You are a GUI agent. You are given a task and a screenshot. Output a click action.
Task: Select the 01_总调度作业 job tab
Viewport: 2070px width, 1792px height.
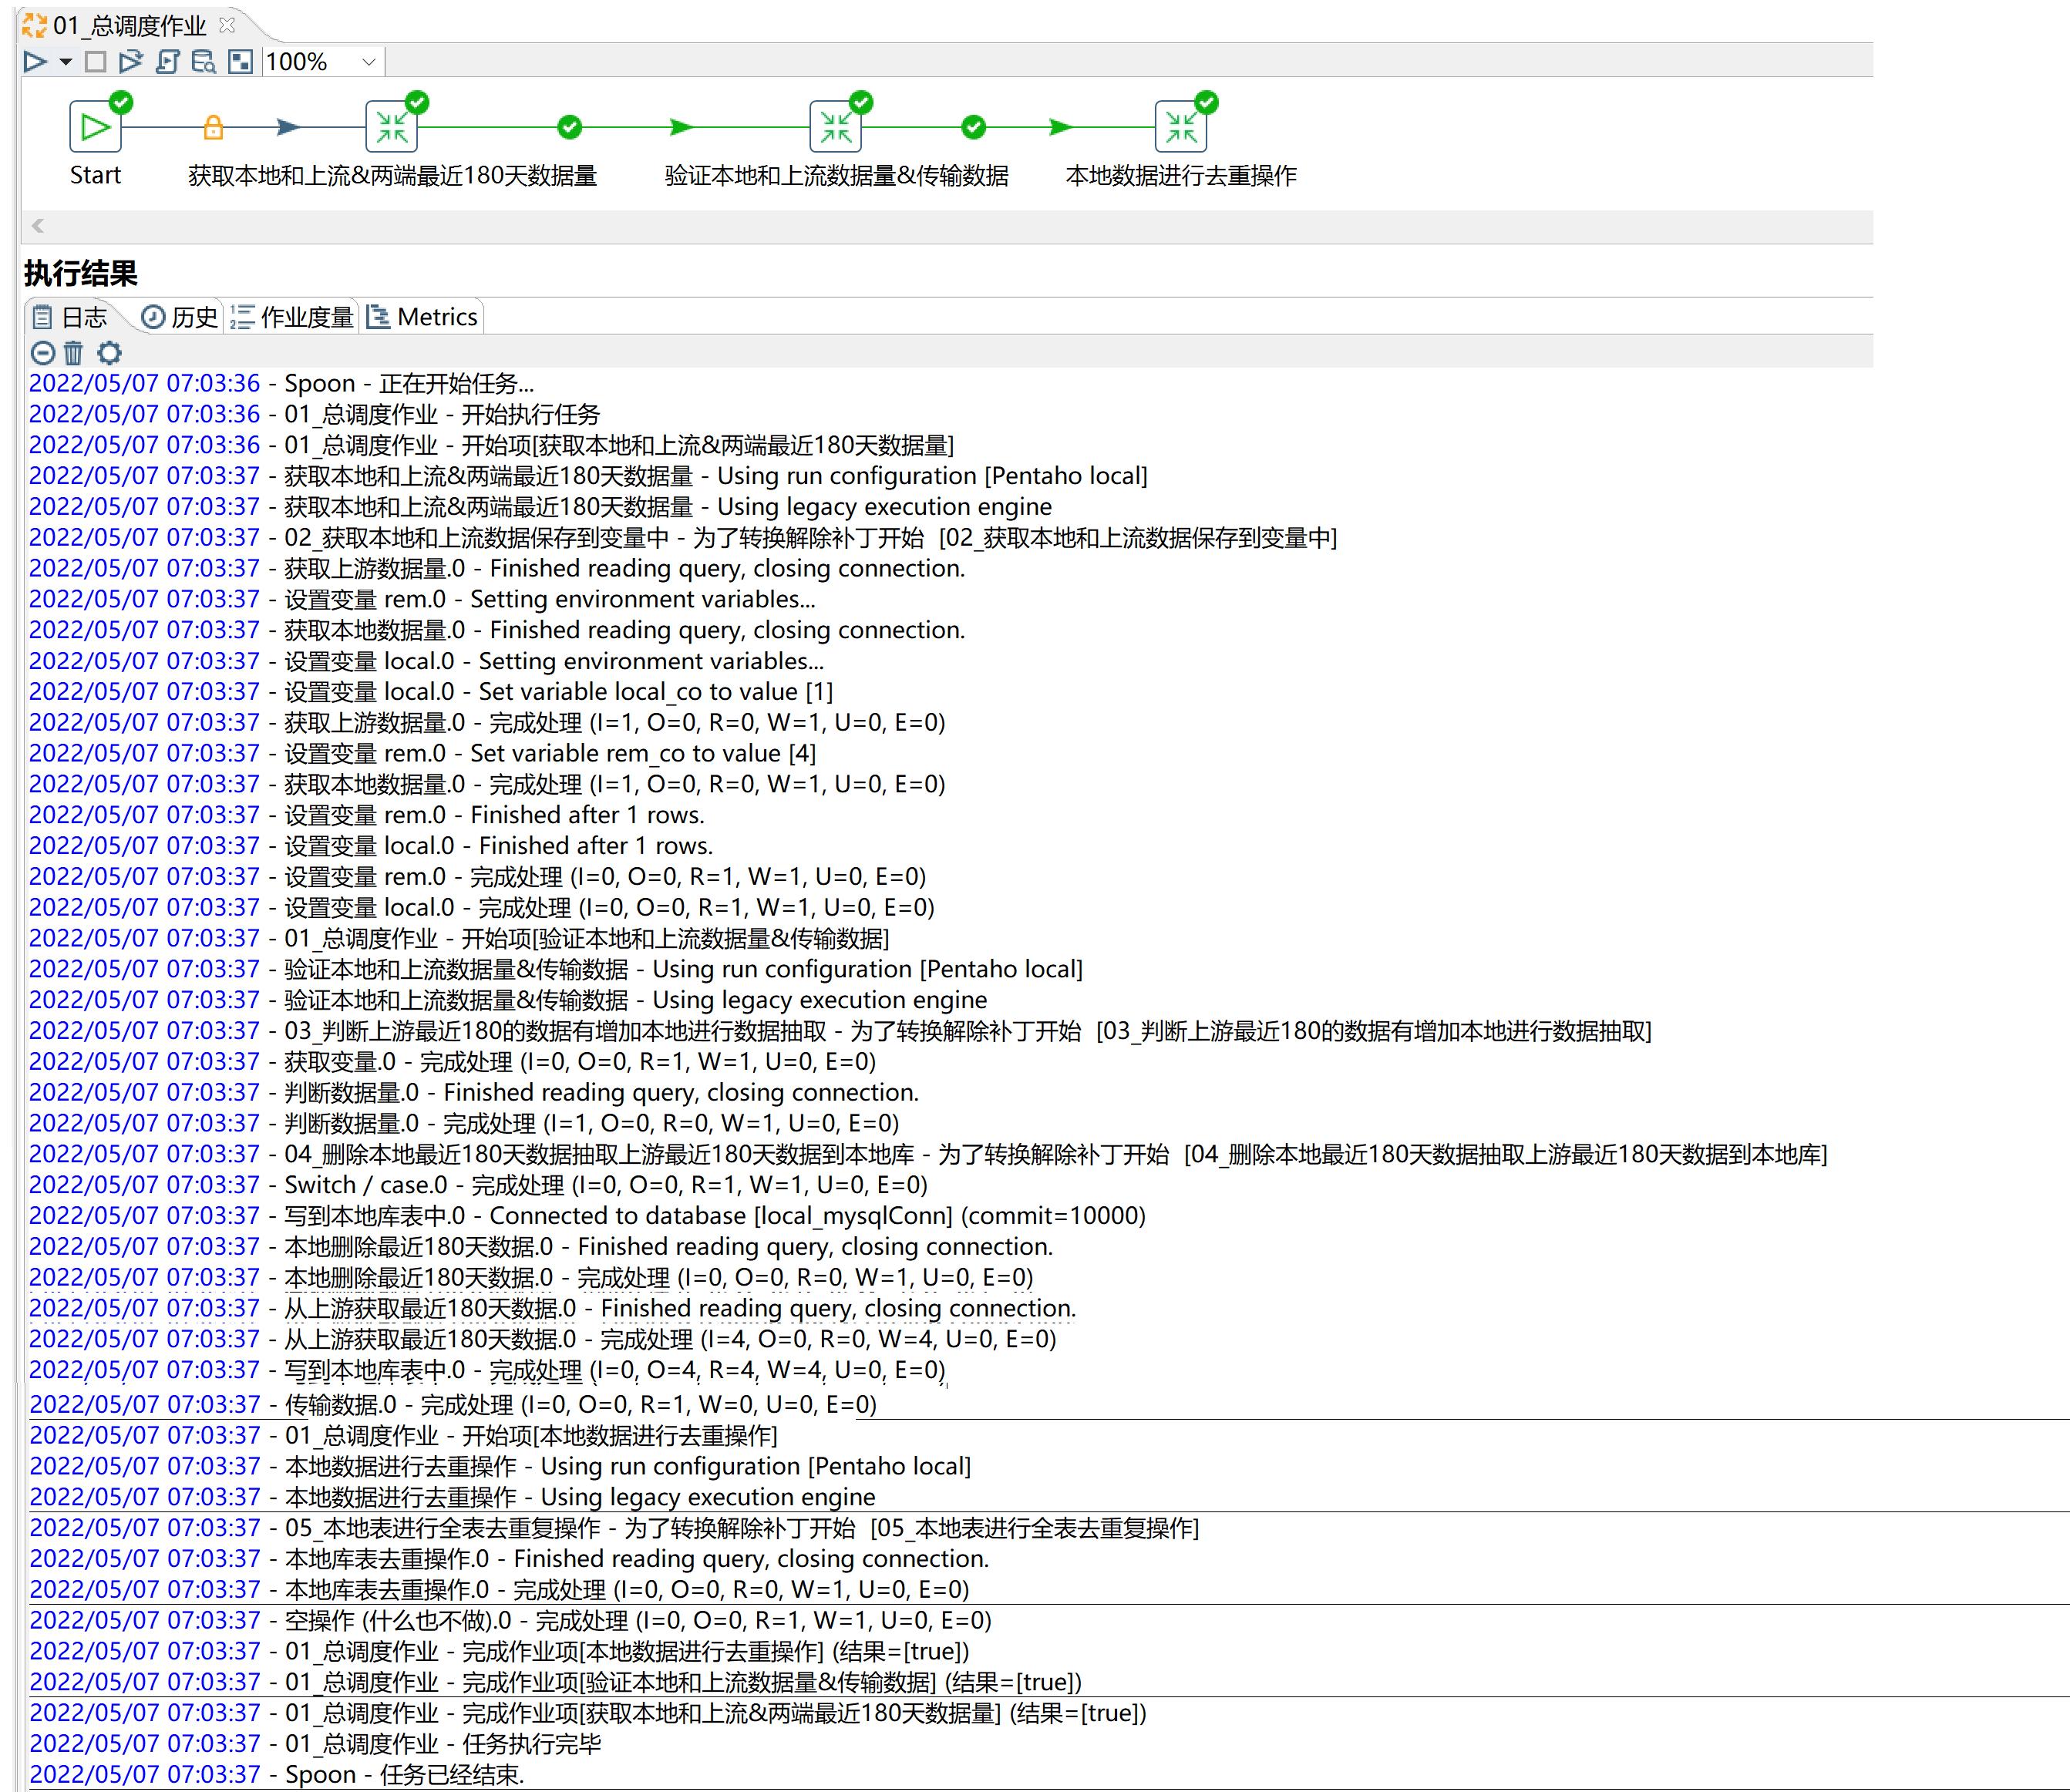129,25
